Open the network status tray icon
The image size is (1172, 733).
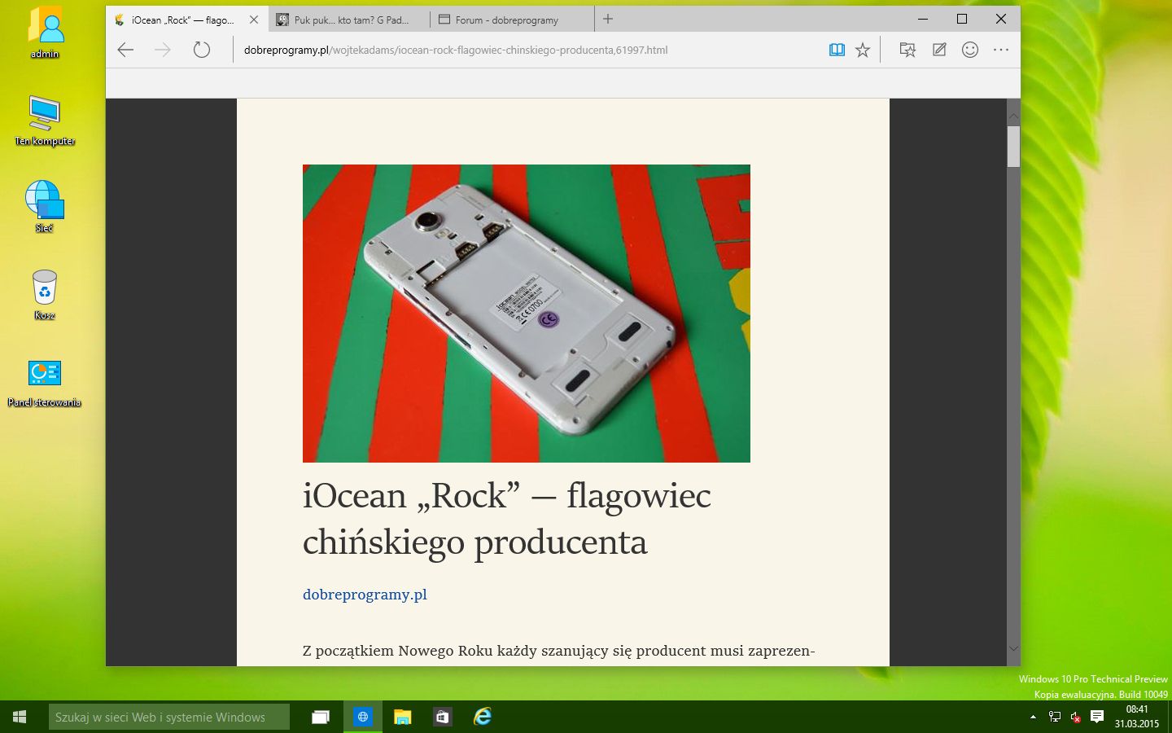coord(1055,717)
